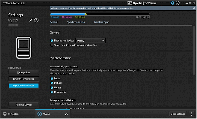This screenshot has width=197, height=119.
Task: Dismiss the wireless connections notification banner
Action: click(x=194, y=8)
